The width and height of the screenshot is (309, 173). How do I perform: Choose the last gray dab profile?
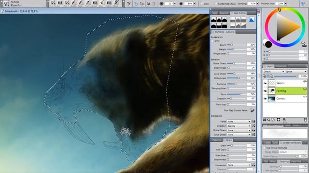point(243,25)
